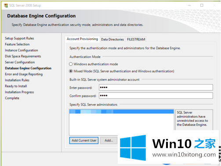Click the Add Current User button

(84, 141)
